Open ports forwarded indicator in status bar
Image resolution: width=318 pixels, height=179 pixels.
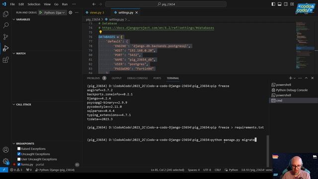pyautogui.click(x=29, y=170)
